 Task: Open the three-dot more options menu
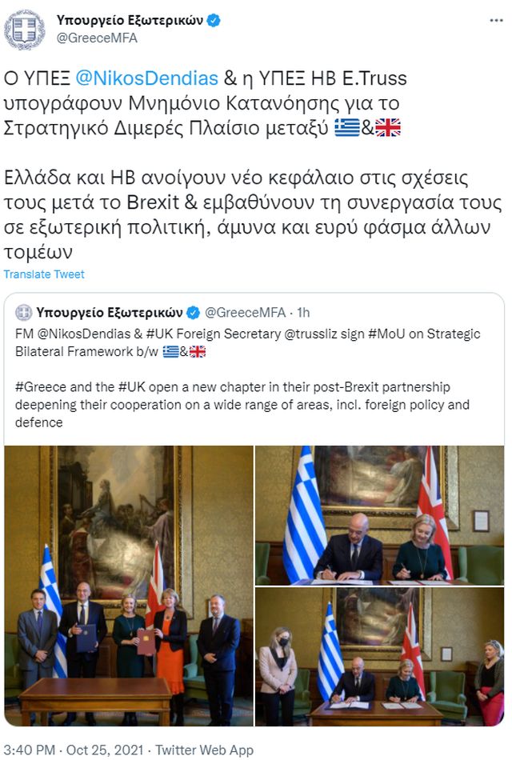click(x=496, y=20)
